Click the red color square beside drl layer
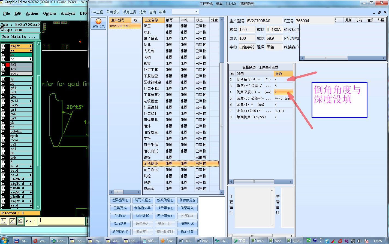The height and width of the screenshot is (244, 389). (8, 65)
